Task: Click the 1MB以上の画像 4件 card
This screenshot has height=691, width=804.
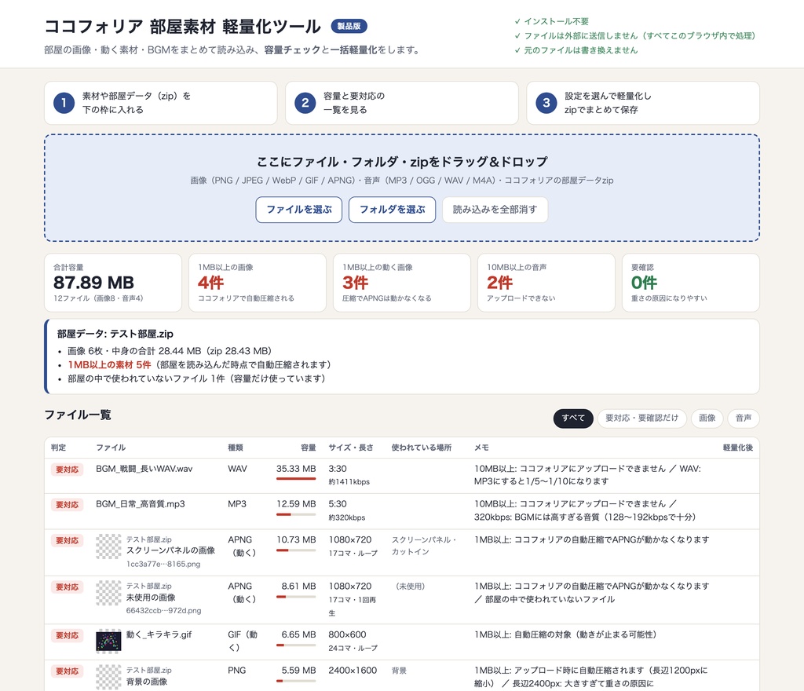Action: click(258, 283)
